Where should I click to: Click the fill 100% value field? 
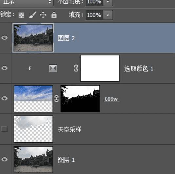pyautogui.click(x=94, y=15)
